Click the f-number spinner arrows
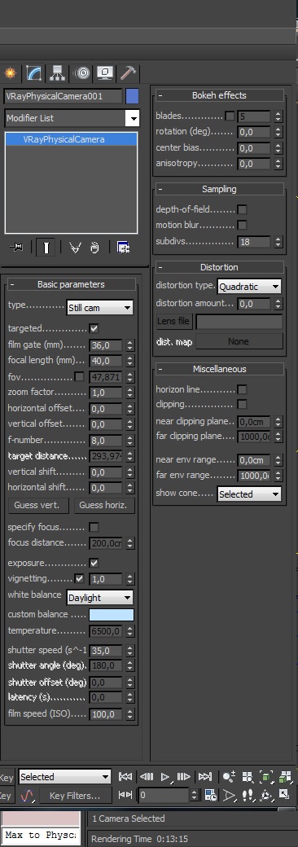Screen dimensions: 298x847 [x=129, y=441]
